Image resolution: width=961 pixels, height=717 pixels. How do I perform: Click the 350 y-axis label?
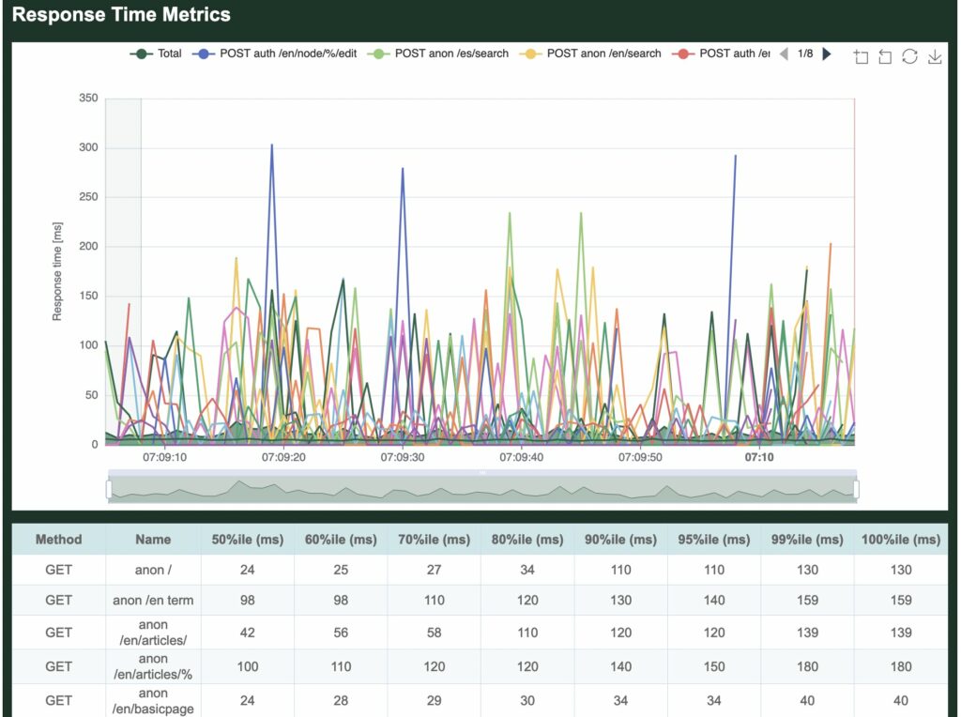tap(88, 98)
